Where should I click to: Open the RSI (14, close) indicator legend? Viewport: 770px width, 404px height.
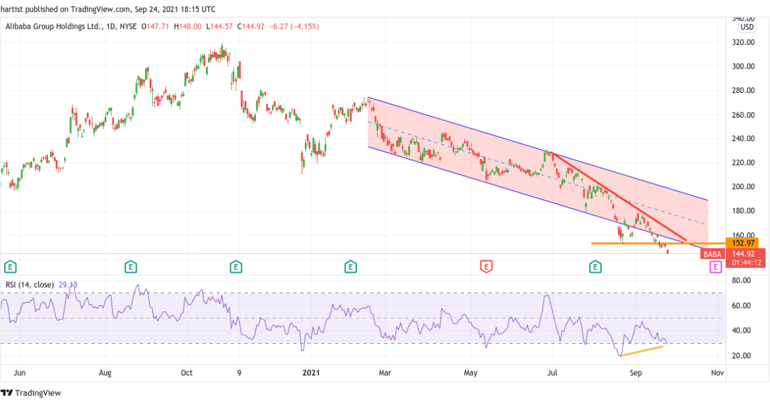[x=31, y=284]
